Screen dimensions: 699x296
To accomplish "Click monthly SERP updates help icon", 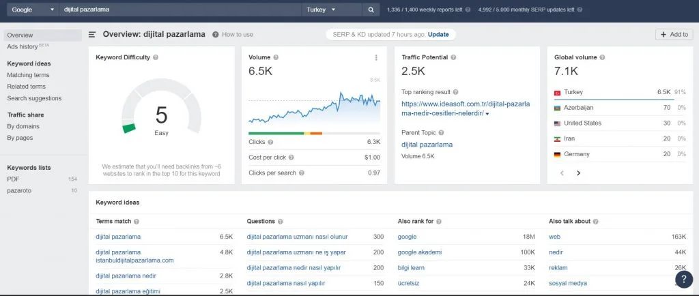I will click(x=580, y=10).
